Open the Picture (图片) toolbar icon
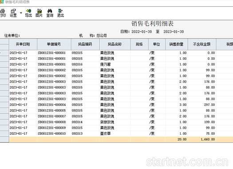 click(x=39, y=13)
